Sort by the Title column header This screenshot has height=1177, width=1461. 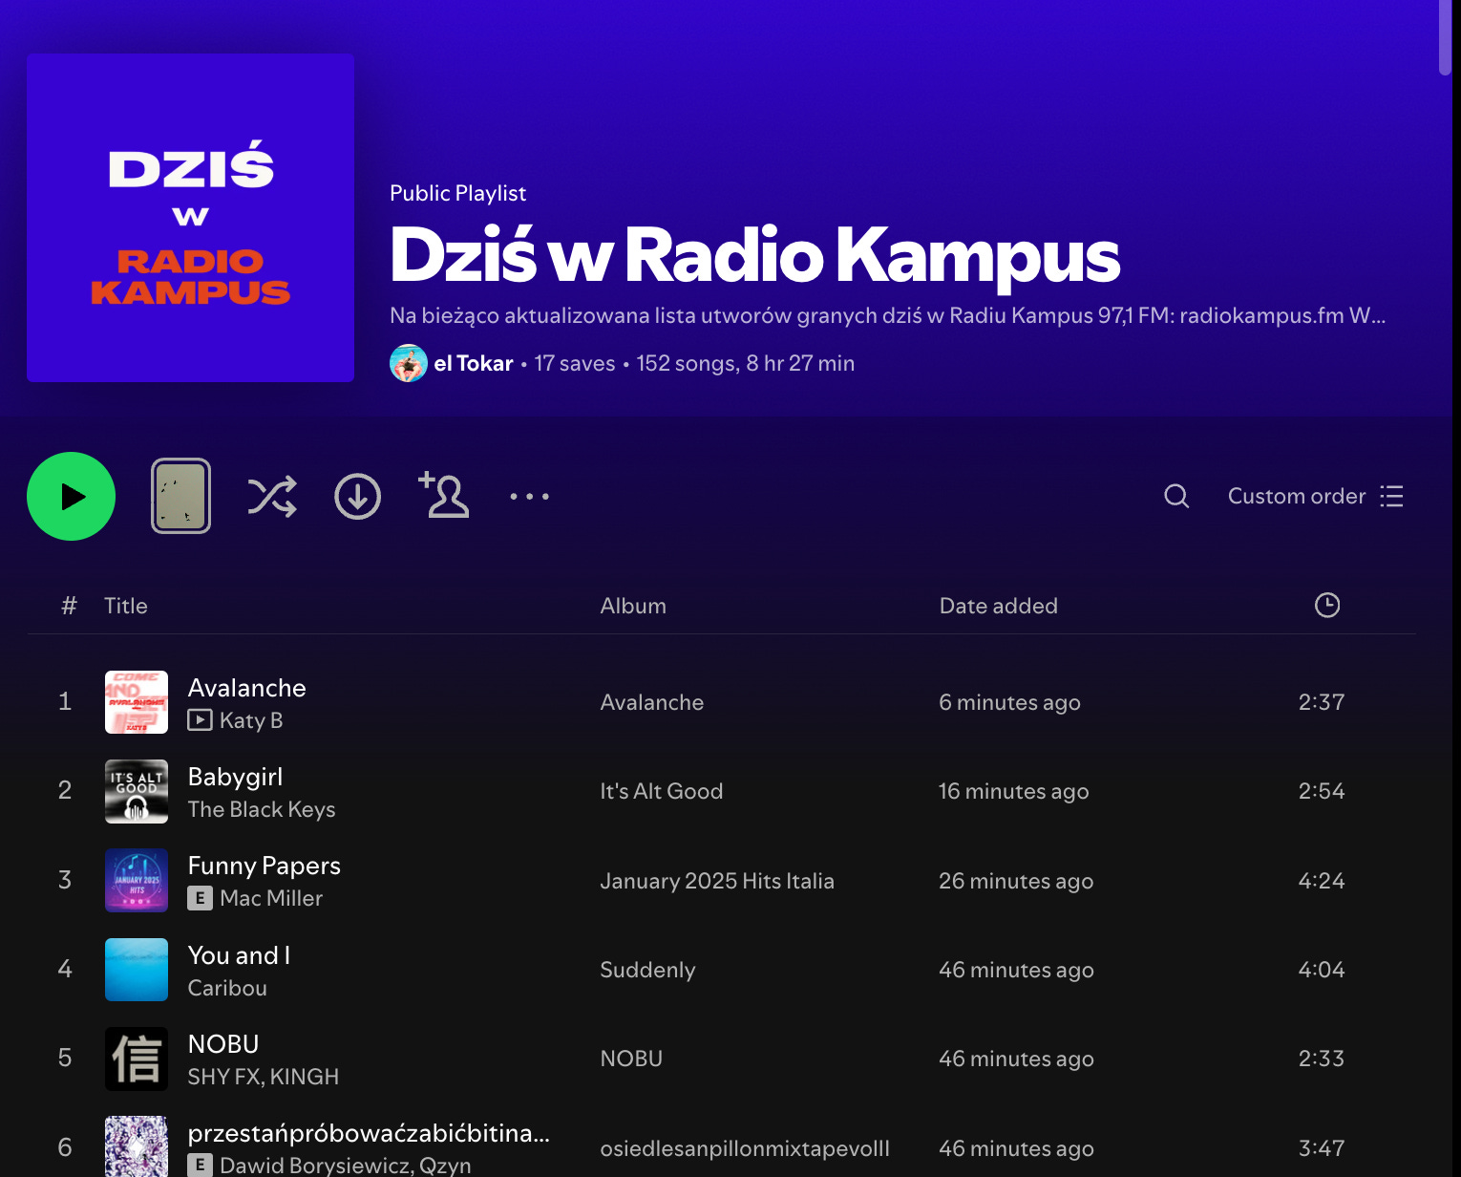click(126, 606)
